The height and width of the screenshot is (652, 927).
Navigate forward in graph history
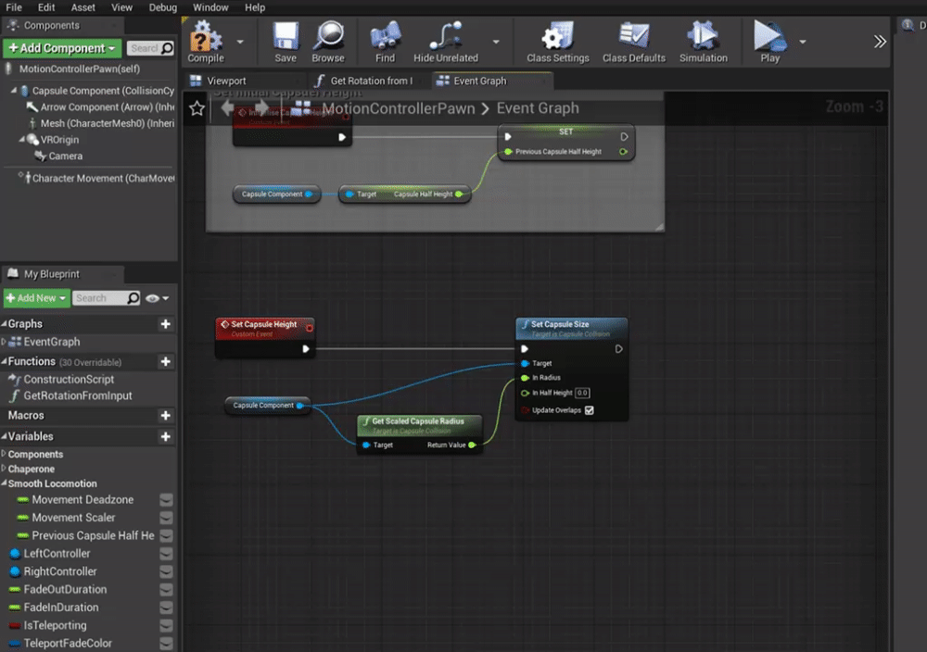click(261, 108)
